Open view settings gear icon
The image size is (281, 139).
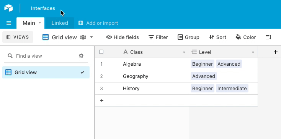81,56
